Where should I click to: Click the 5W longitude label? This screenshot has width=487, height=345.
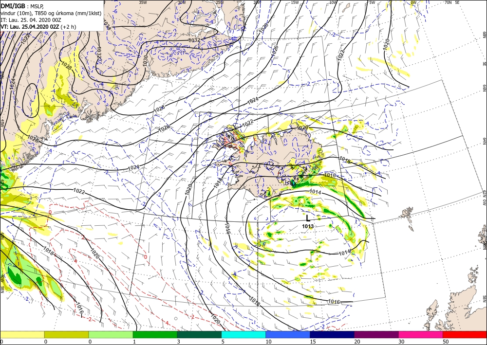click(x=372, y=2)
